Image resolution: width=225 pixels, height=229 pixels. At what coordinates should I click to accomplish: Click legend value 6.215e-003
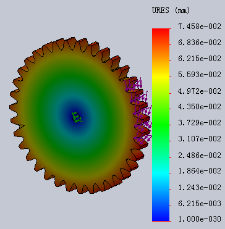200,204
